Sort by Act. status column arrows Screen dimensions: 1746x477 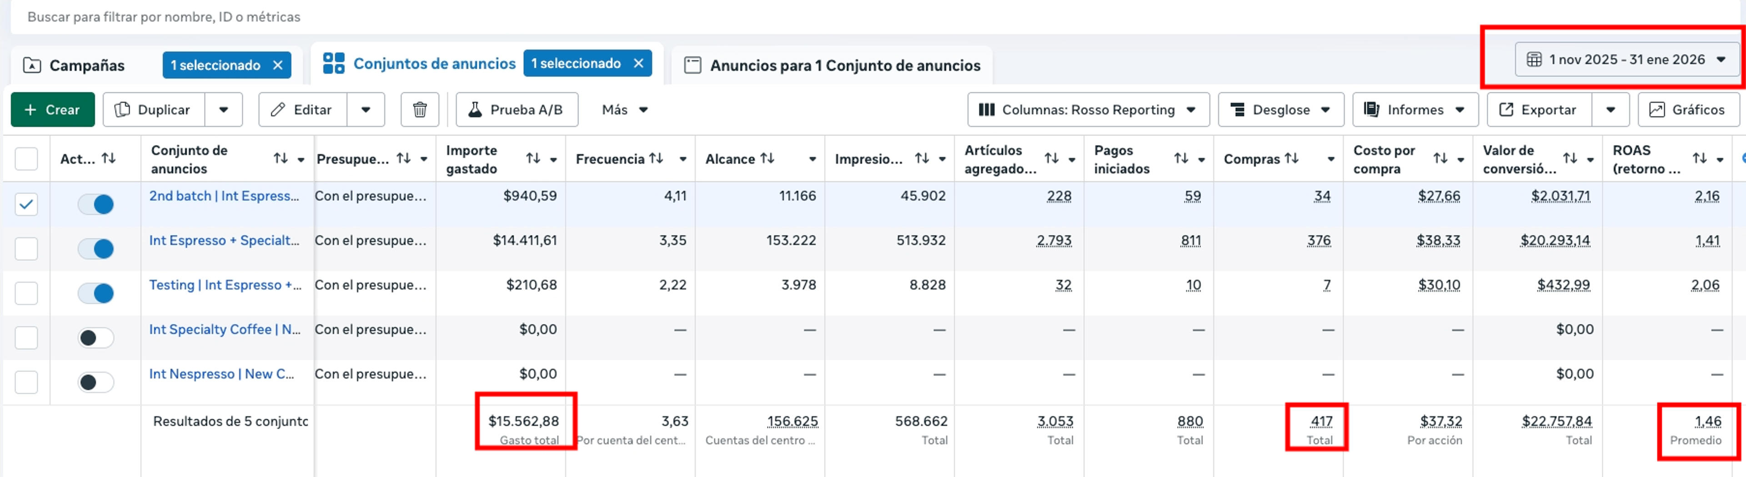(109, 159)
